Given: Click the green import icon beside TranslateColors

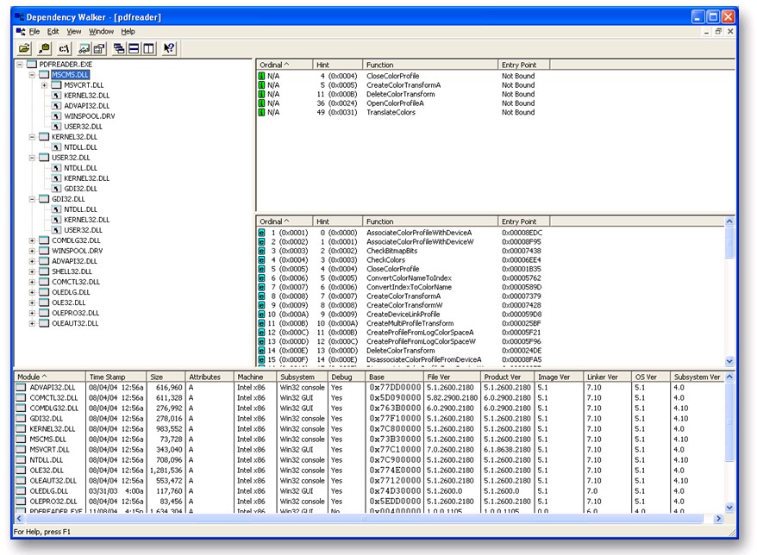Looking at the screenshot, I should pos(261,112).
